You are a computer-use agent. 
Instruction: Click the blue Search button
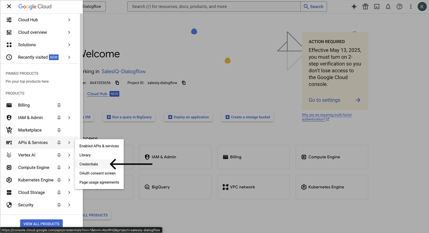[x=314, y=7]
